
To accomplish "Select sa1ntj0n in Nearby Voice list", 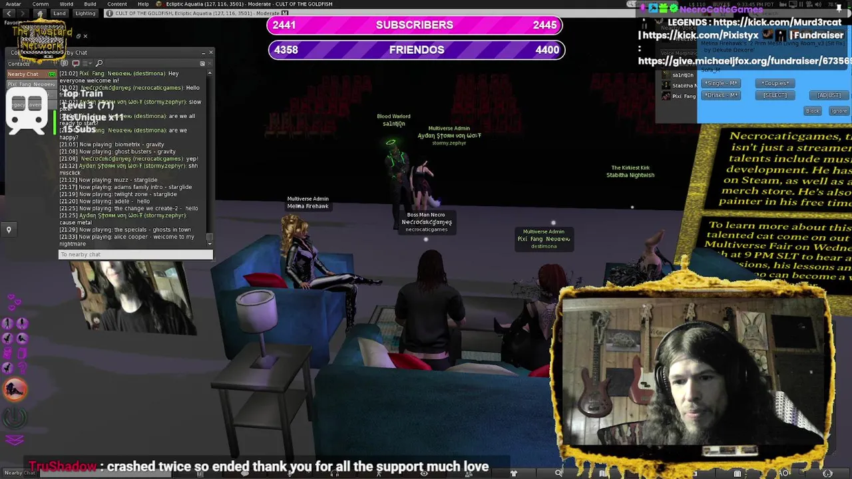I will (678, 75).
